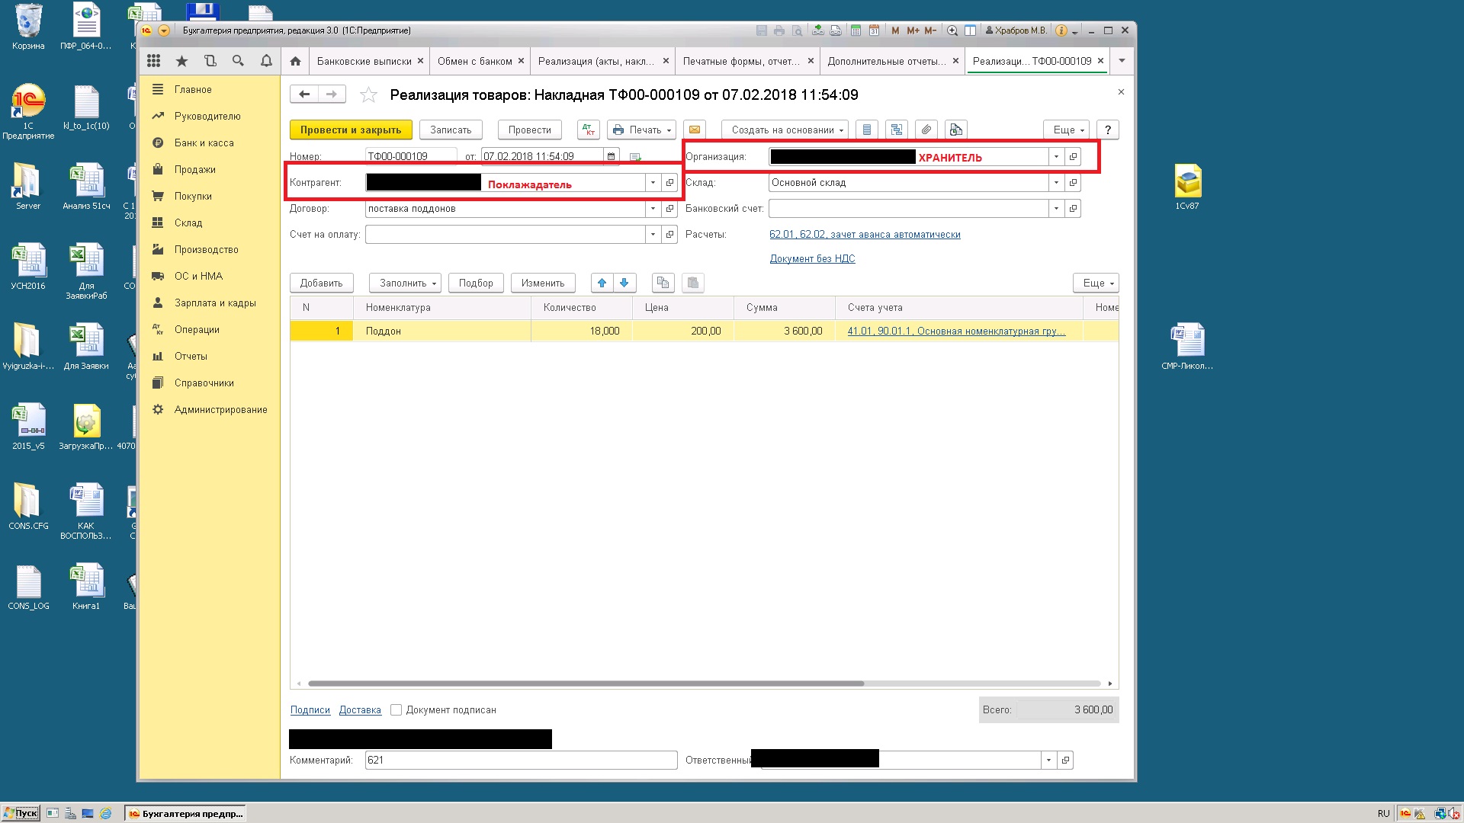
Task: Click the table horizontal scrollbar
Action: (586, 684)
